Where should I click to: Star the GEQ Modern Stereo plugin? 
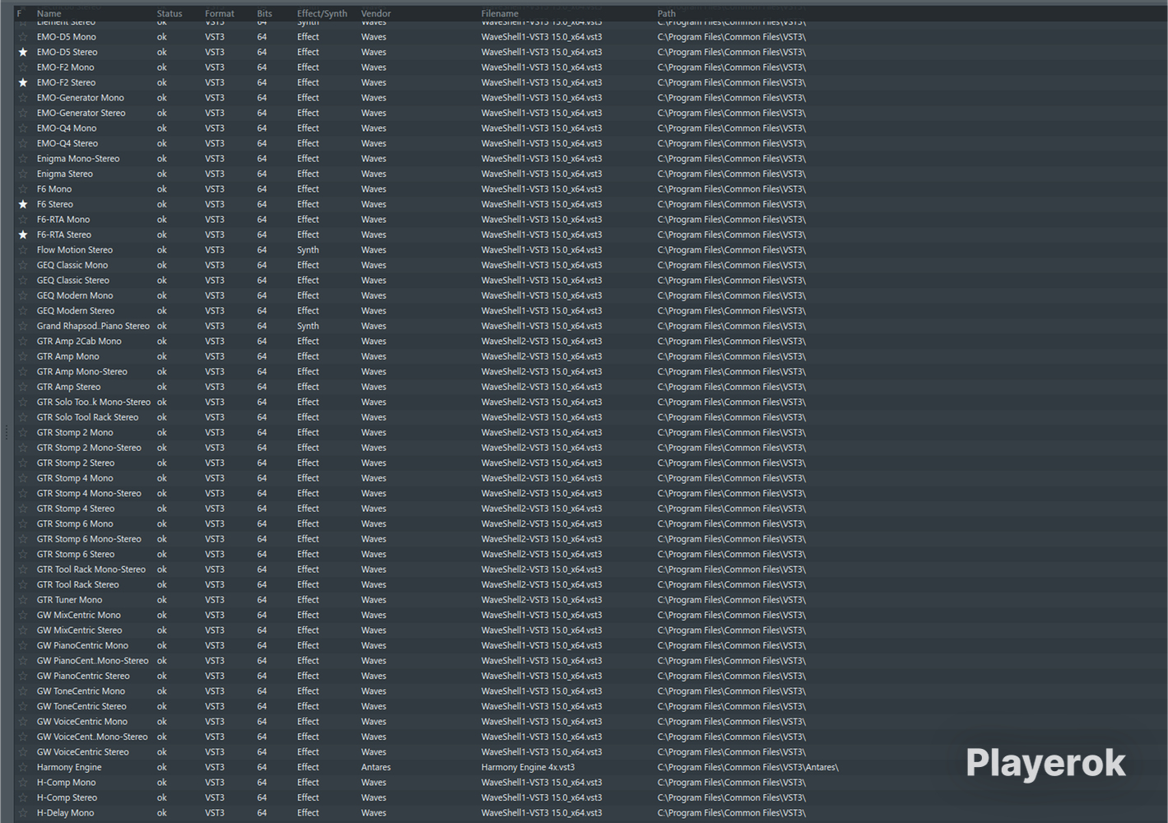(x=23, y=311)
